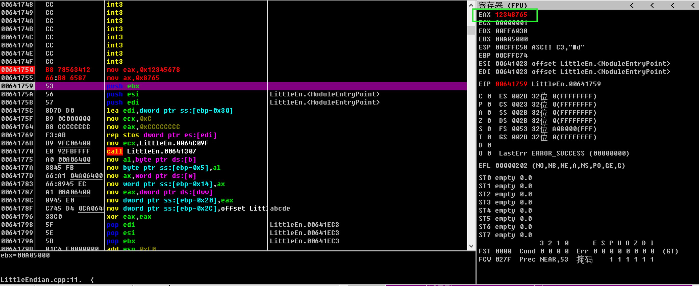
Task: Select mov dword ptr ss:[ebp-0x20],eax
Action: (x=170, y=200)
